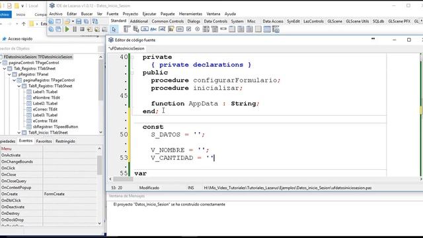
Task: Pick the TCheckBox component icon
Action: coord(188,29)
